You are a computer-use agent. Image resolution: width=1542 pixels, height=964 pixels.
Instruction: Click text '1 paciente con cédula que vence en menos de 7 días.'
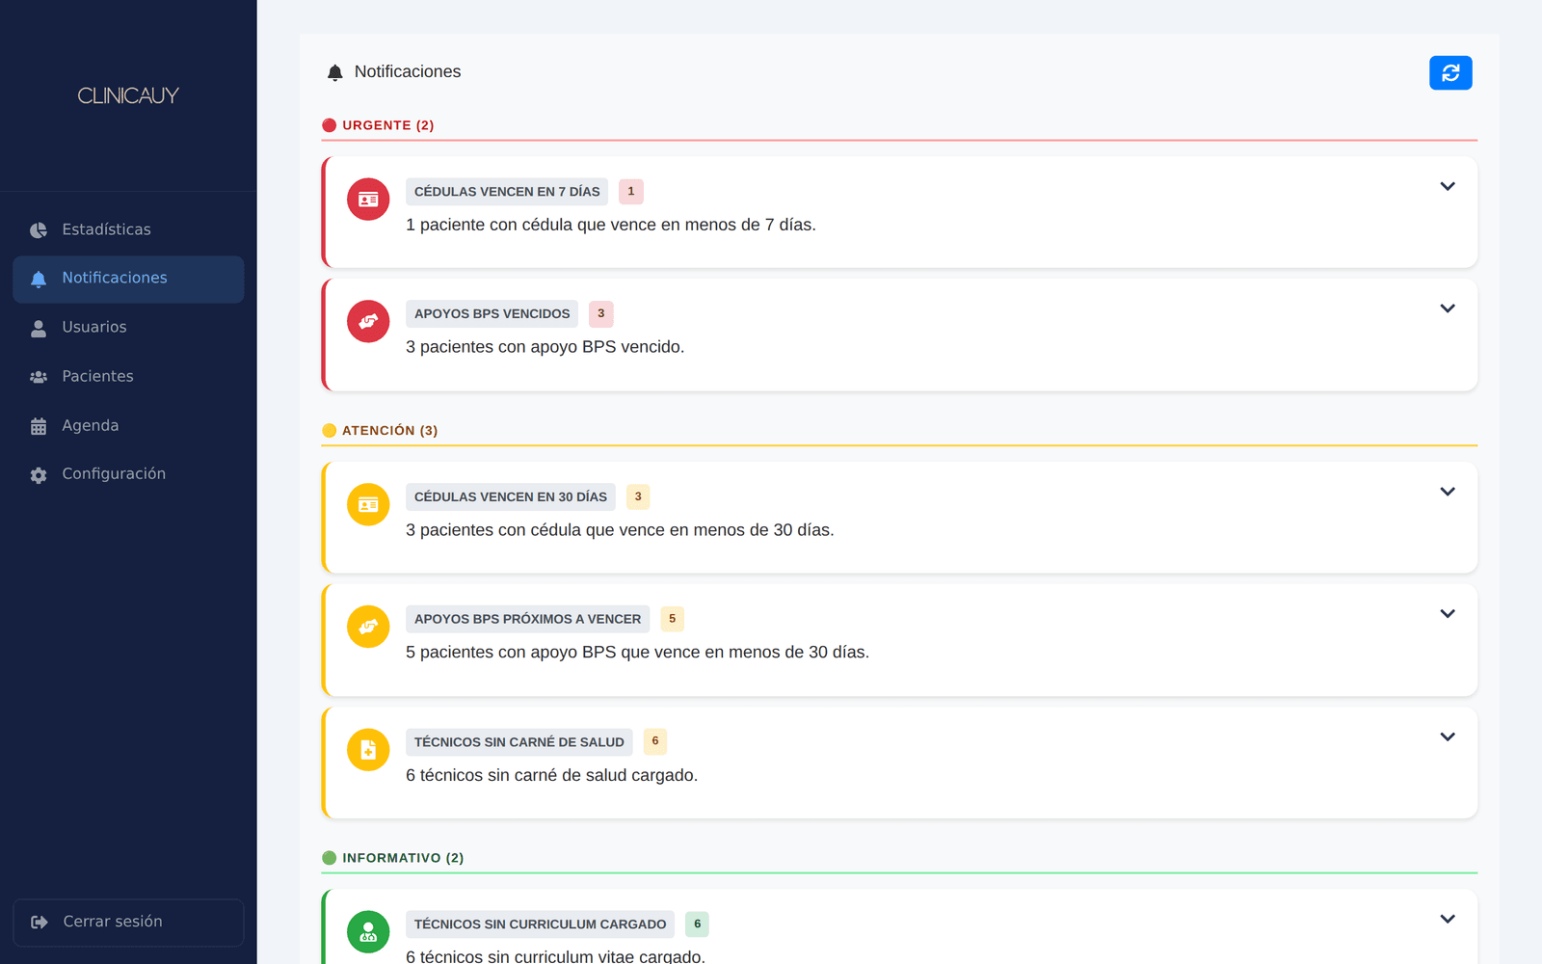[611, 225]
